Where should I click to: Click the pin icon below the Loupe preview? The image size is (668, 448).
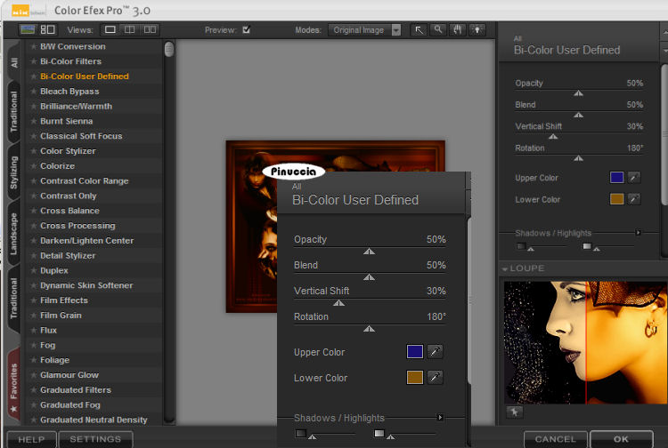[514, 412]
